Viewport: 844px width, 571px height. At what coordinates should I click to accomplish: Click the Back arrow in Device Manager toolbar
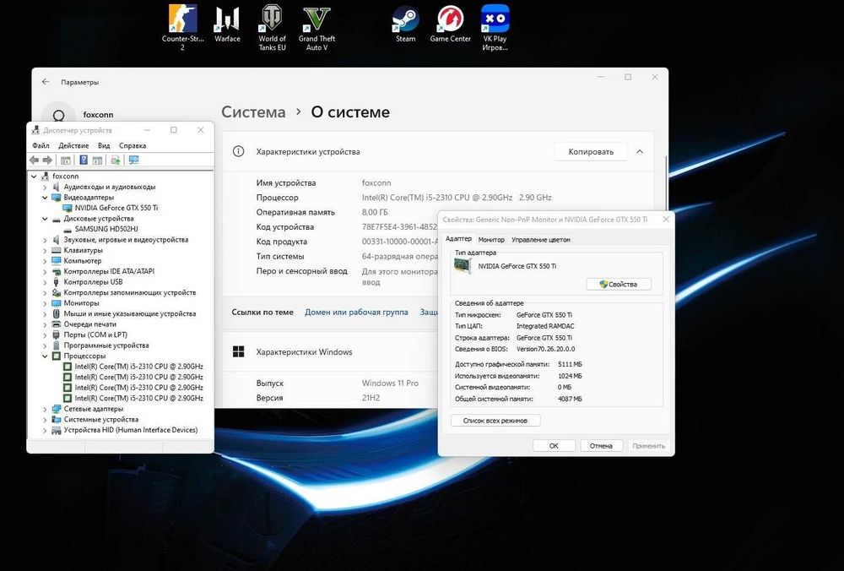34,160
